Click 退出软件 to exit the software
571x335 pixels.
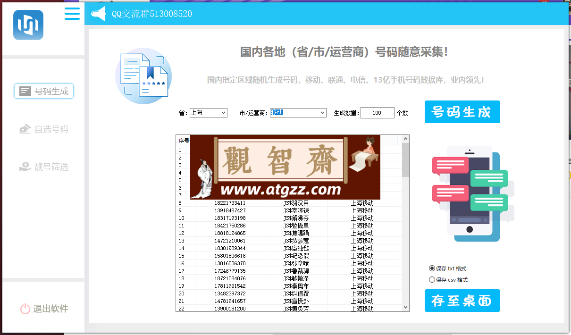click(44, 309)
